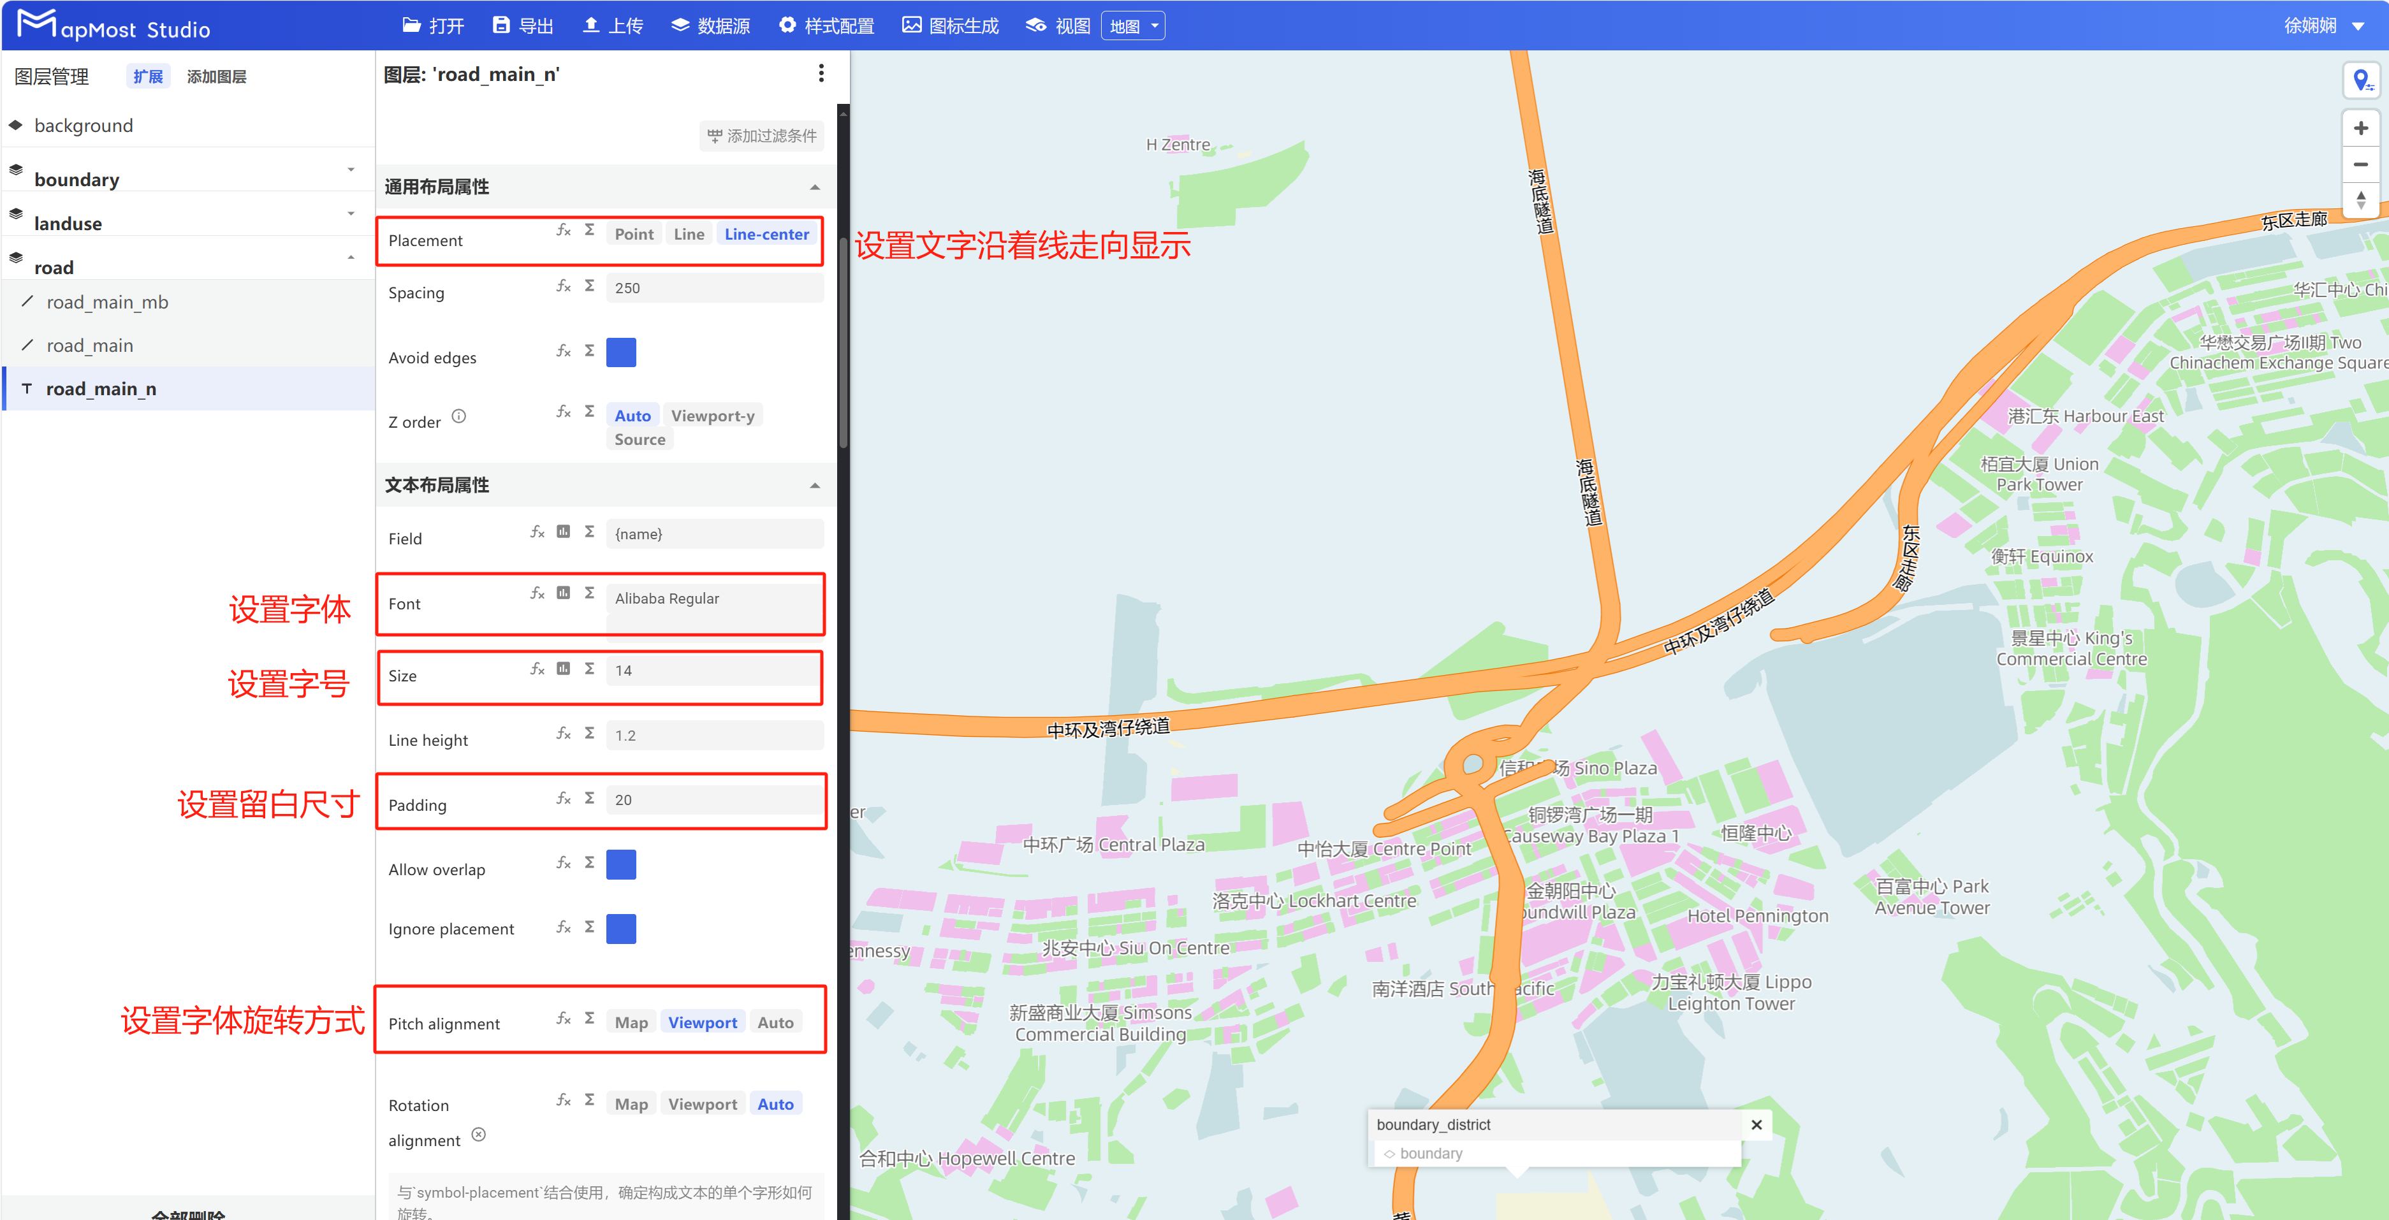
Task: Click the Padding value field 20
Action: click(714, 800)
